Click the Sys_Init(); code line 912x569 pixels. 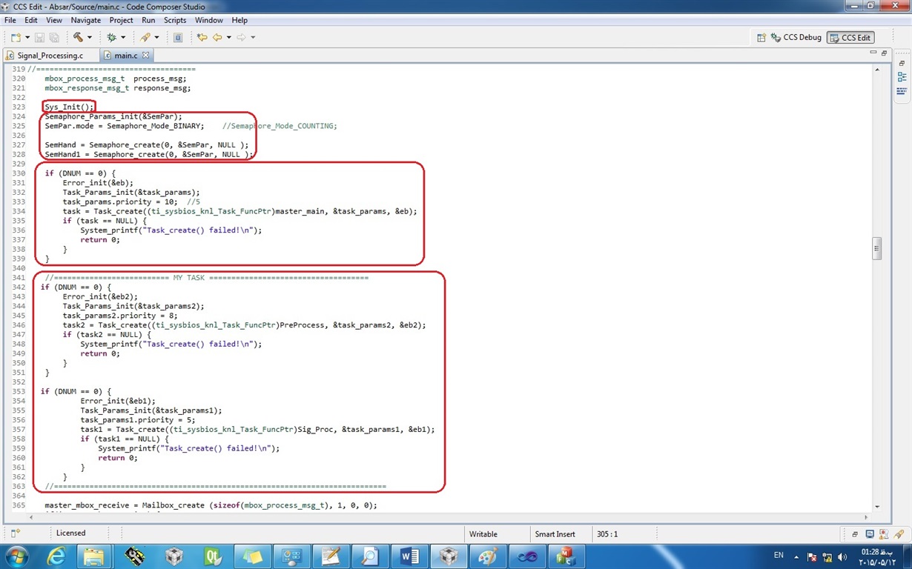[67, 107]
